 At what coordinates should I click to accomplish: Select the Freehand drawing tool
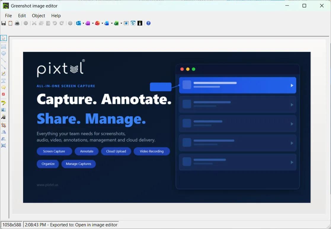click(4, 74)
